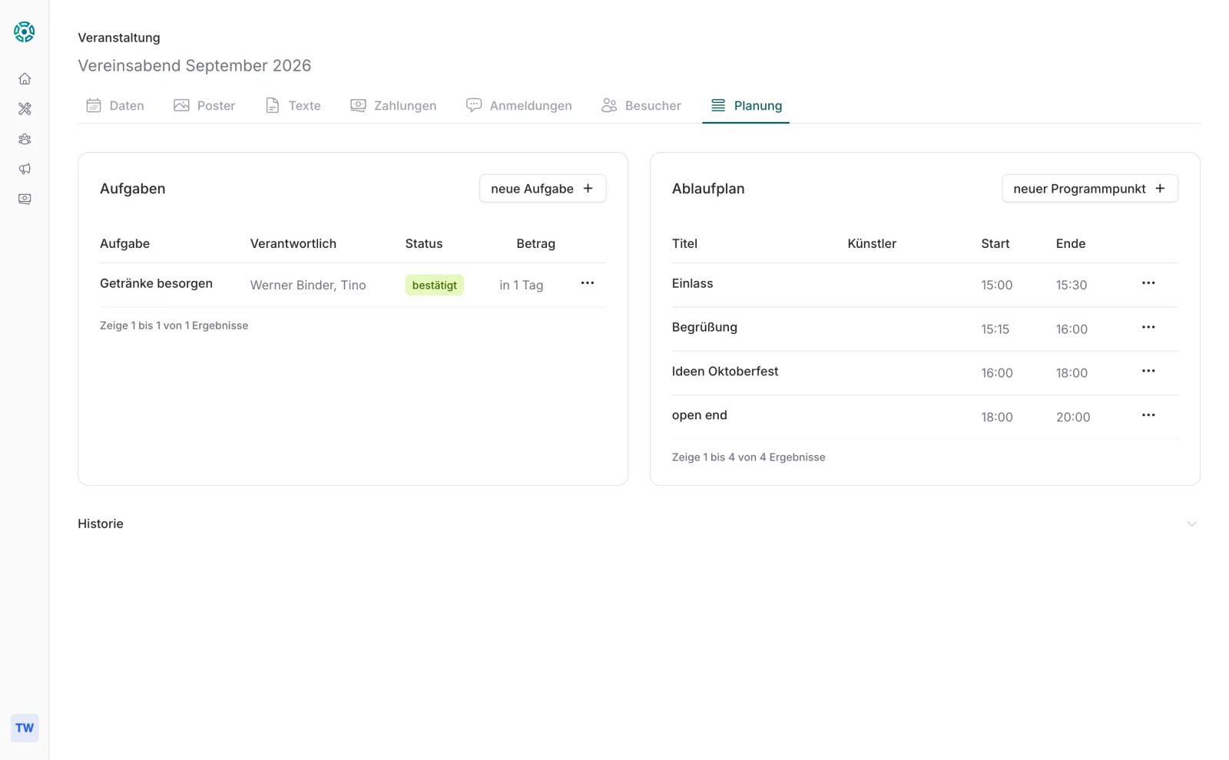
Task: Open the payments cash icon in the sidebar
Action: click(25, 199)
